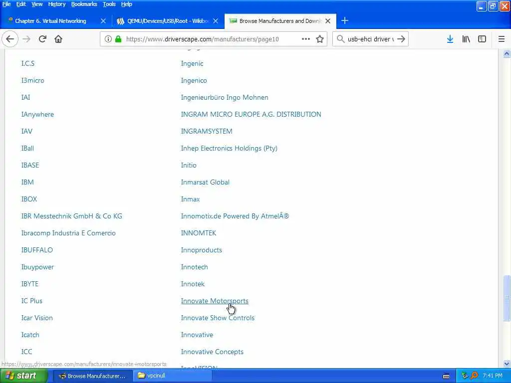Open the IBUFFALO link
This screenshot has height=383, width=511.
37,250
